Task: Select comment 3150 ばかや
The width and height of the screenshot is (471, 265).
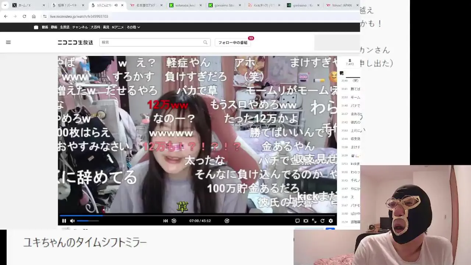Action: coord(351,213)
